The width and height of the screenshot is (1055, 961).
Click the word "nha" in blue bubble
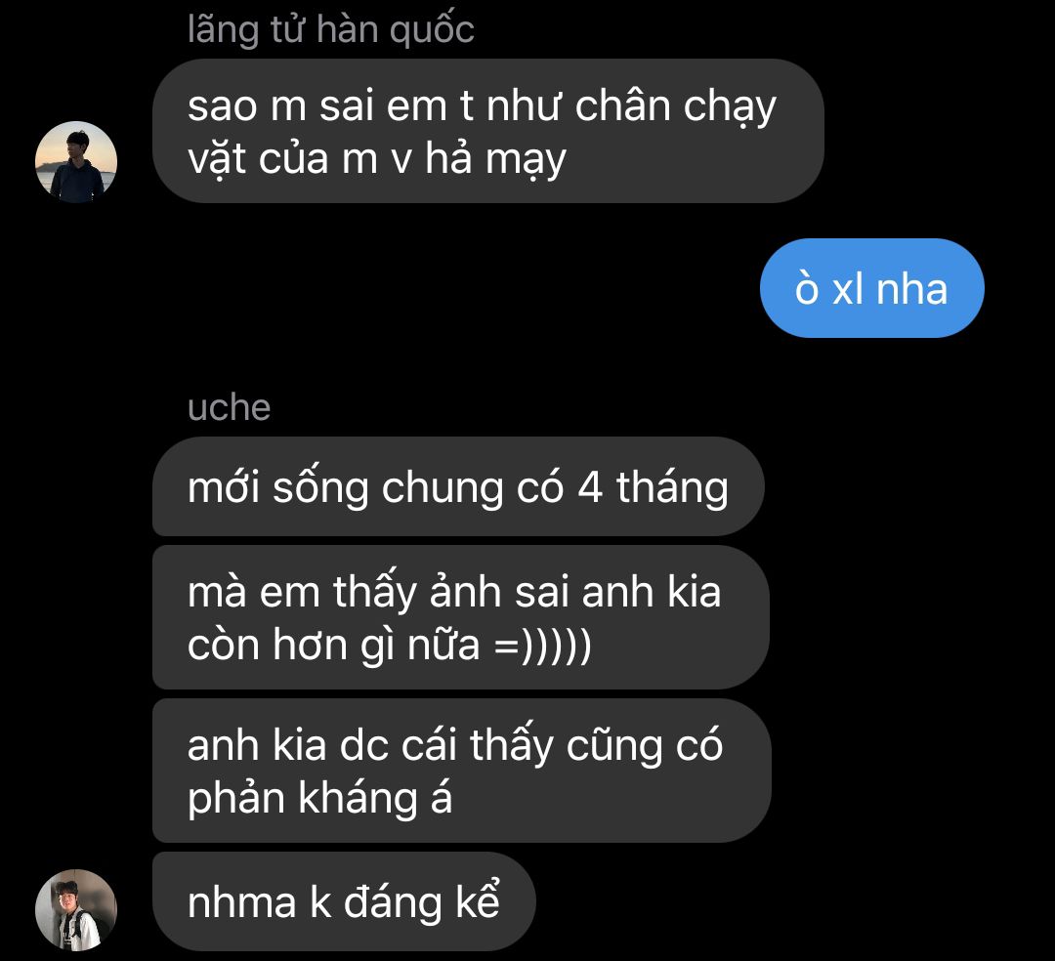pos(911,289)
